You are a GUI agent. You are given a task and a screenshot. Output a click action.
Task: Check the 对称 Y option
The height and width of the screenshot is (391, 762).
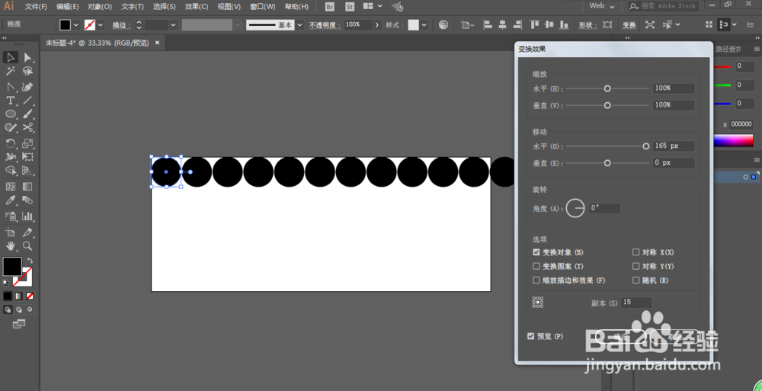[636, 267]
